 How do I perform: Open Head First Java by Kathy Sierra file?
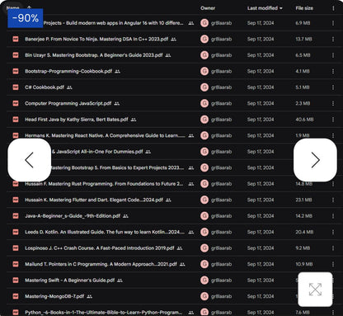pyautogui.click(x=77, y=120)
